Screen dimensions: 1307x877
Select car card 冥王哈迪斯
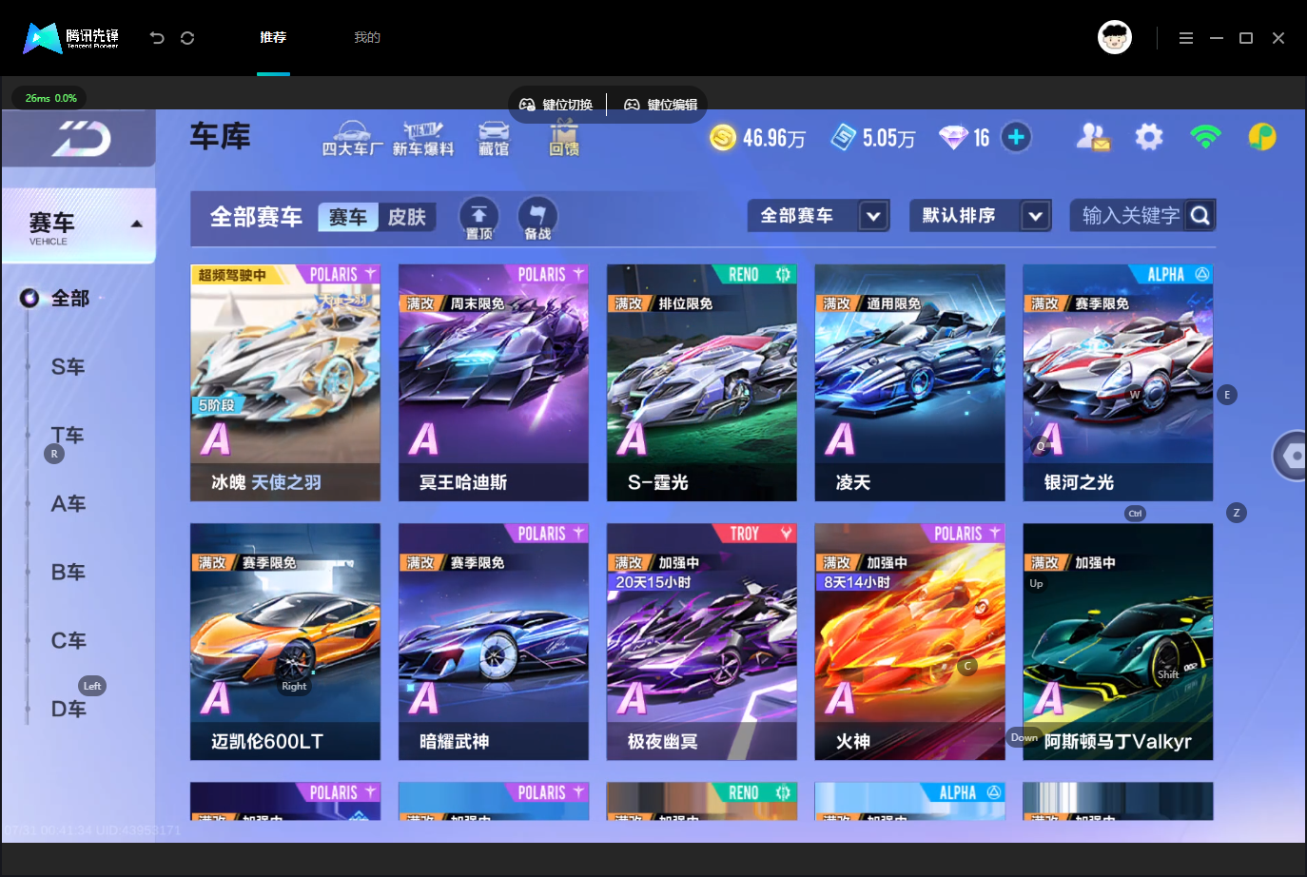point(494,382)
